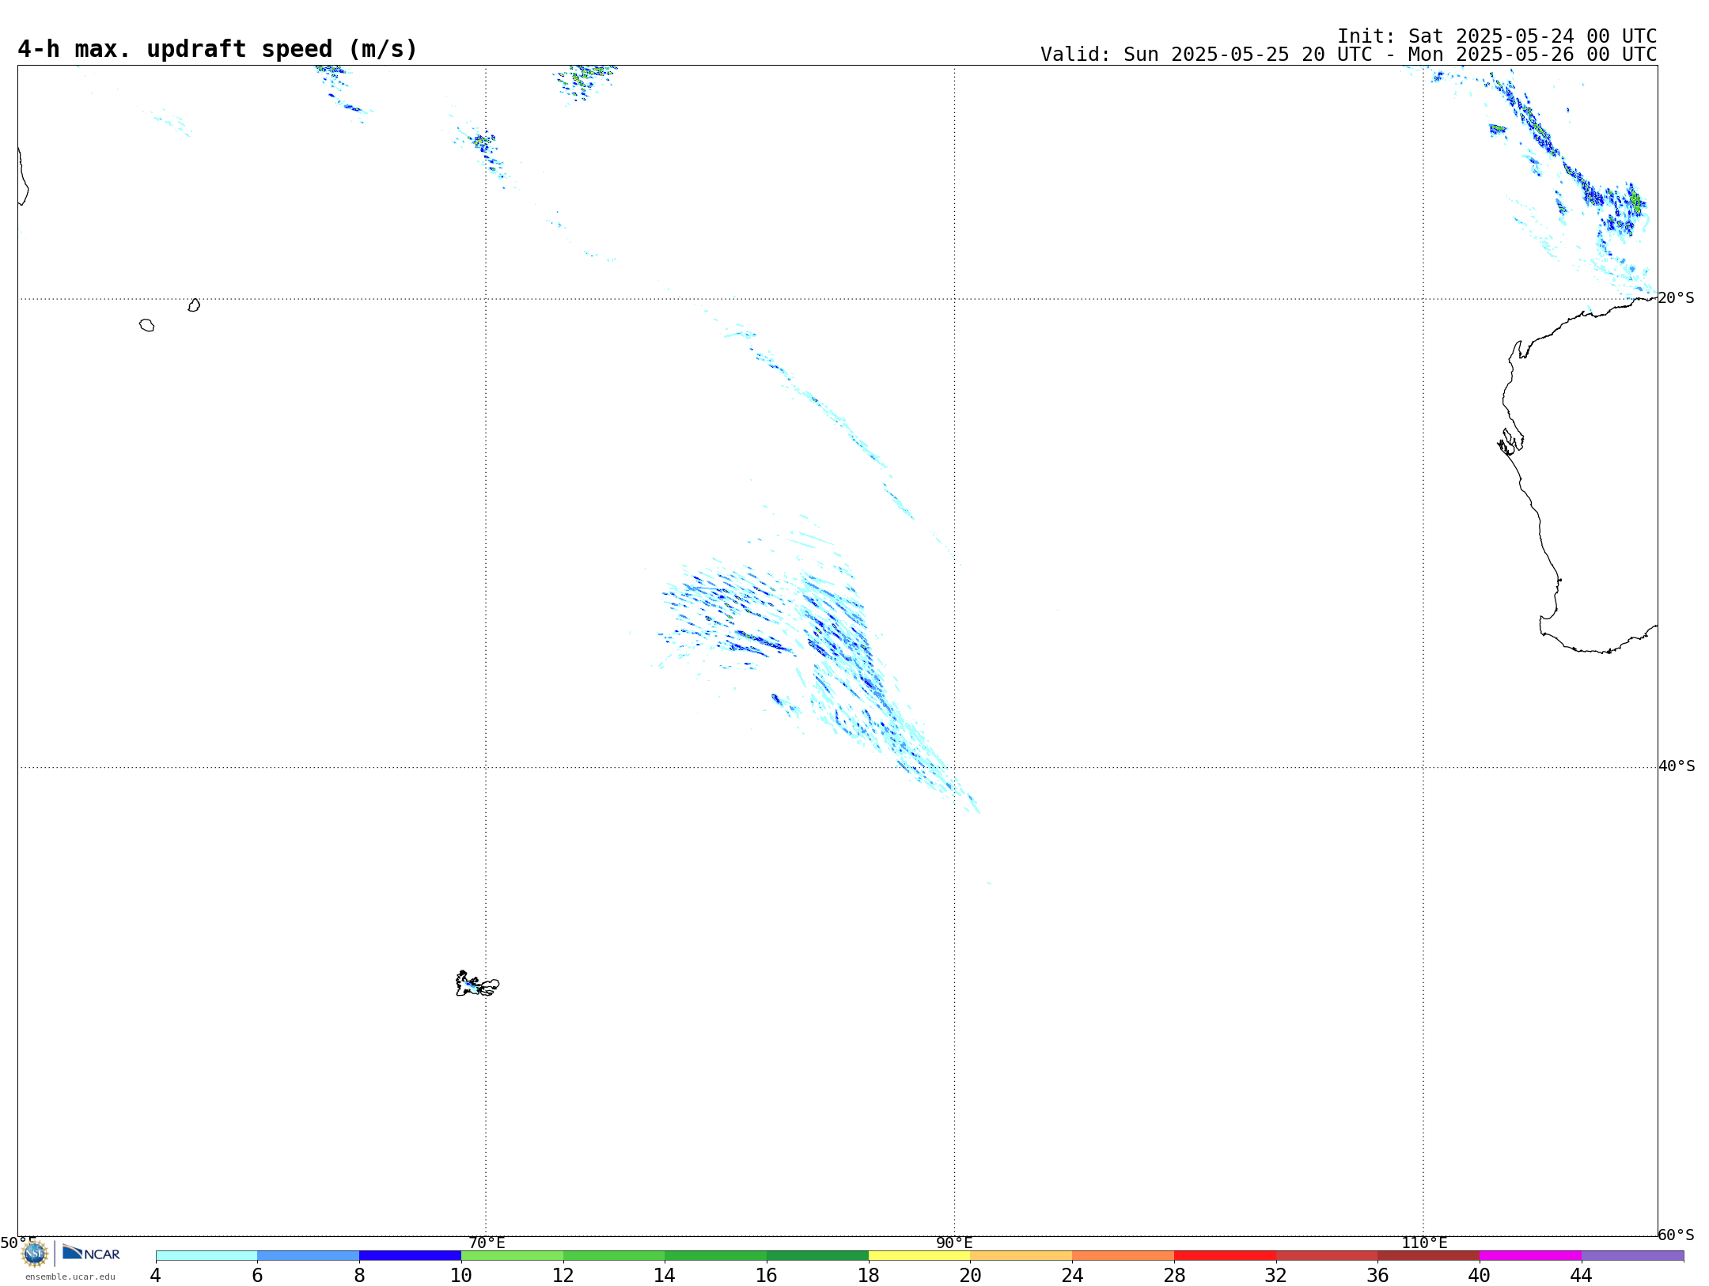This screenshot has width=1709, height=1286.
Task: Click the 70°E longitude label
Action: click(x=487, y=1243)
